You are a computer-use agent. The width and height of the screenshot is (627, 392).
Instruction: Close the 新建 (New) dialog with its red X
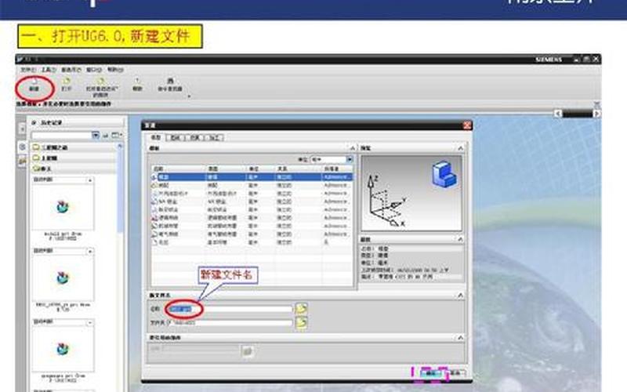(467, 125)
